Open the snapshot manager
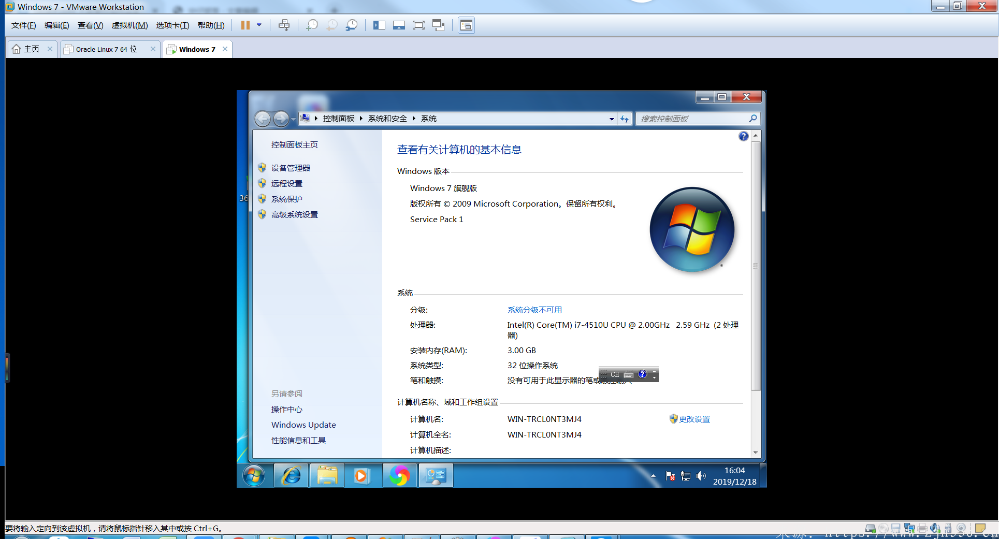The image size is (999, 539). click(x=352, y=25)
